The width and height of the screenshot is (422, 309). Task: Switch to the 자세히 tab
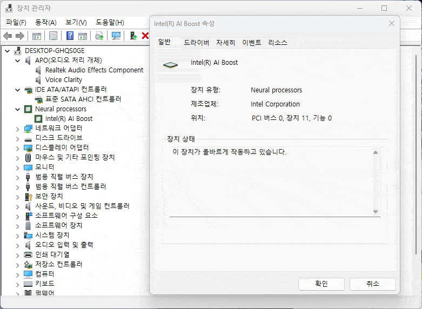click(x=225, y=43)
